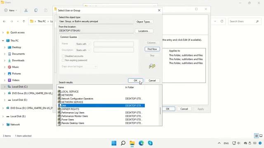
Task: Cancel the Select User or Group dialog
Action: pos(152,81)
